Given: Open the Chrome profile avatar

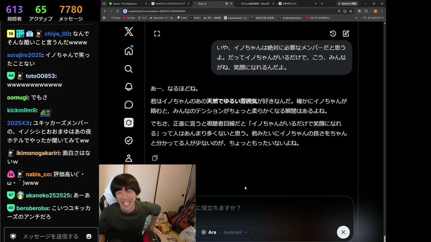Looking at the screenshot, I should point(375,11).
